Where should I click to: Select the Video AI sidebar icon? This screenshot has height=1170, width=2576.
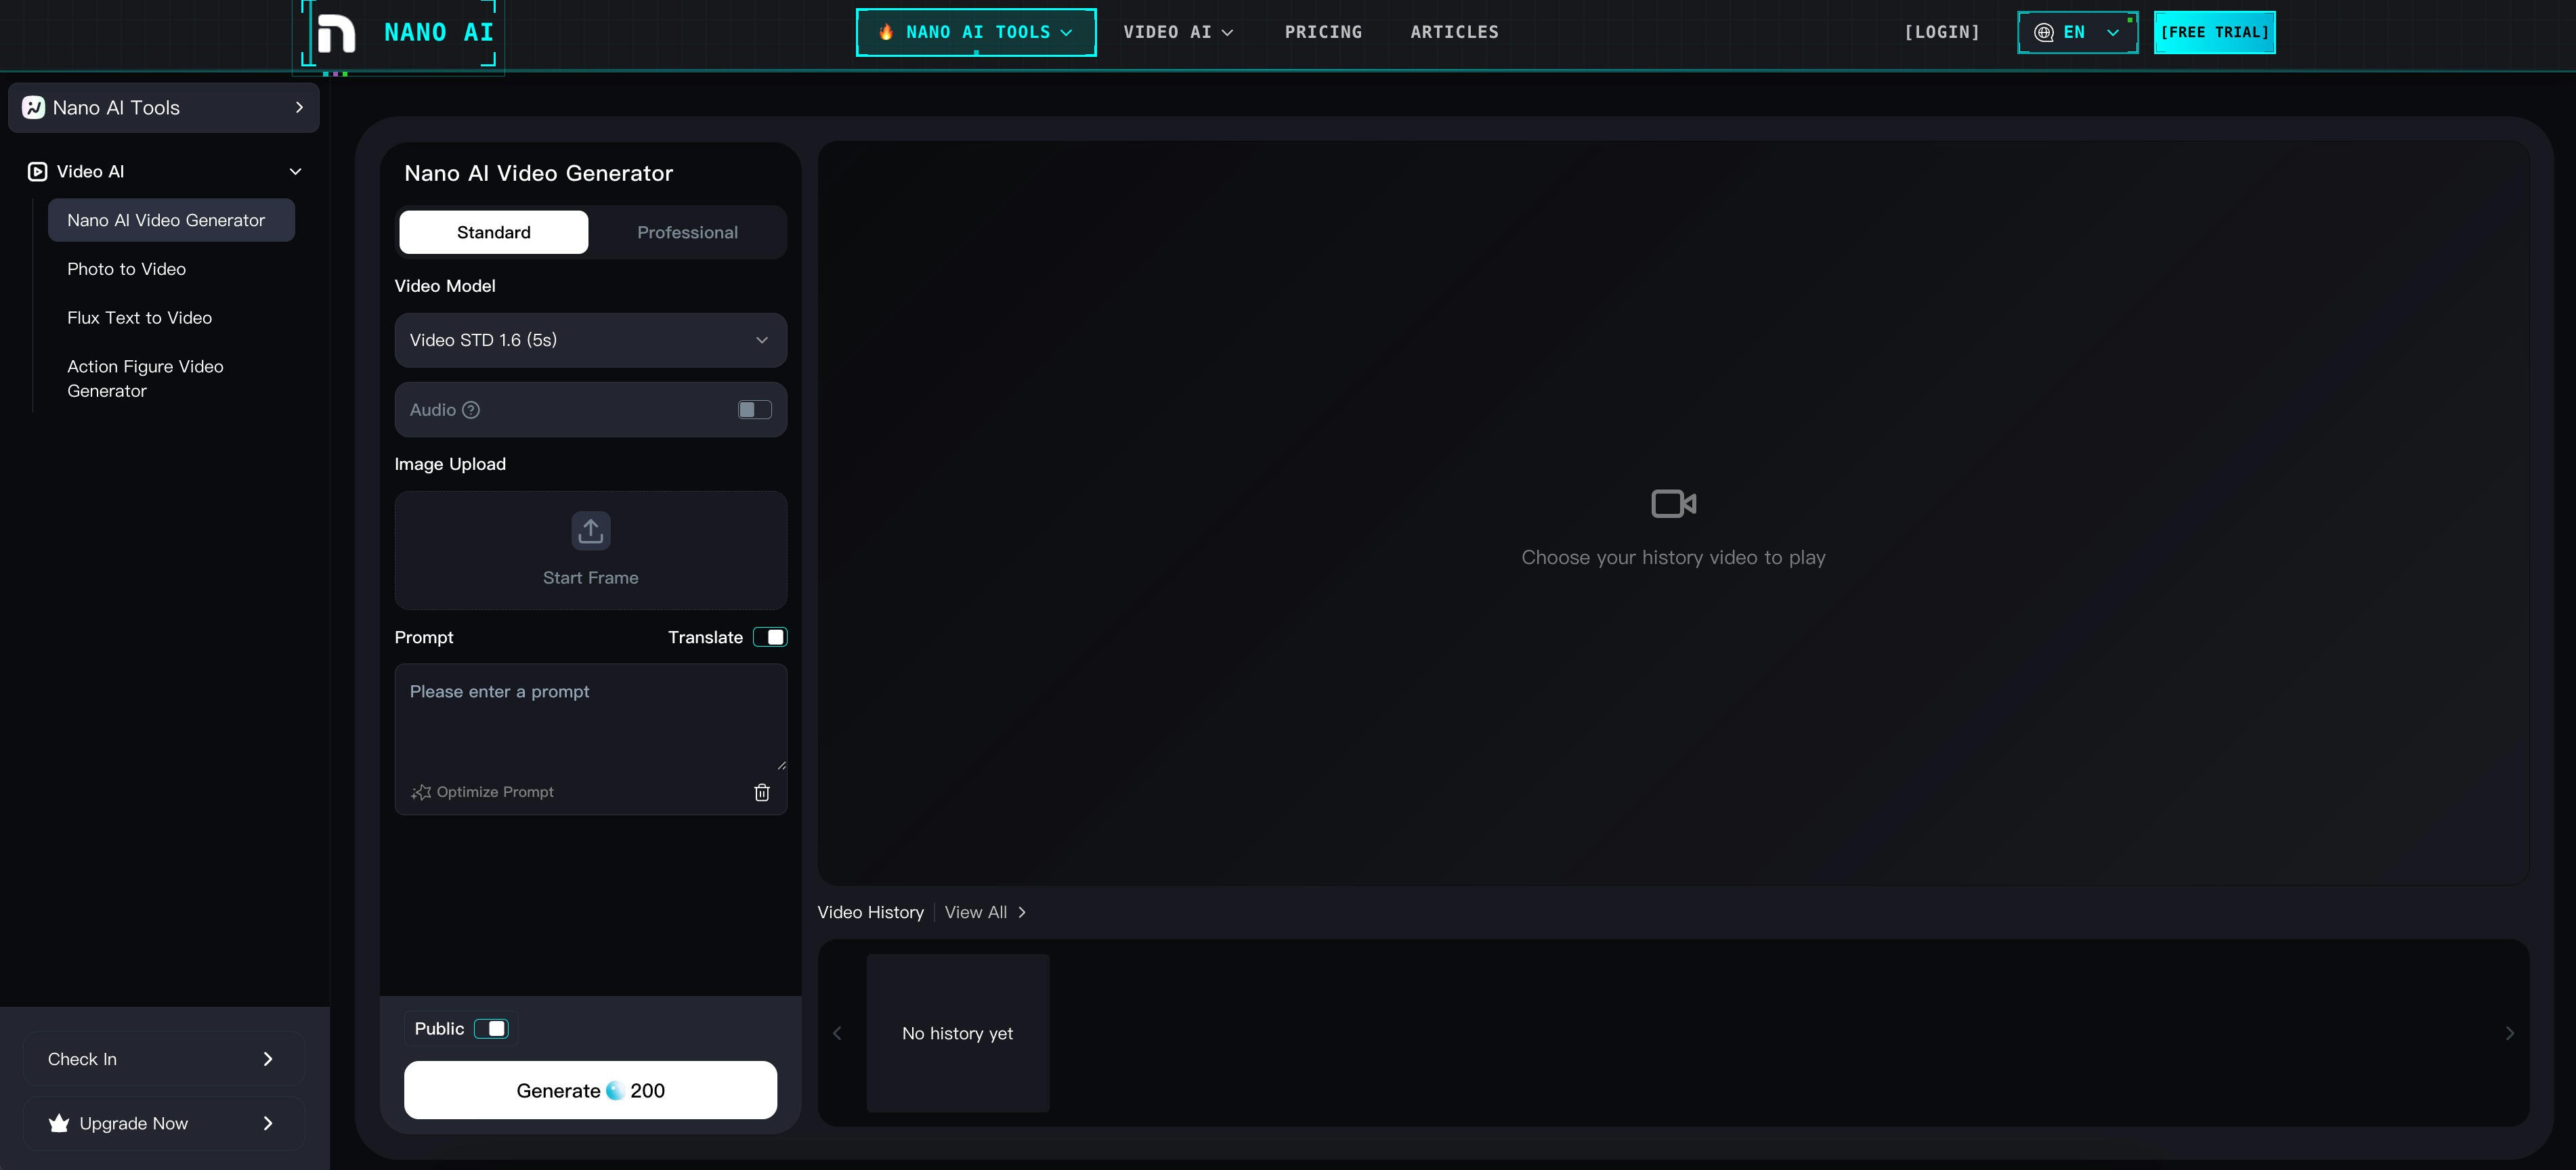[x=36, y=171]
